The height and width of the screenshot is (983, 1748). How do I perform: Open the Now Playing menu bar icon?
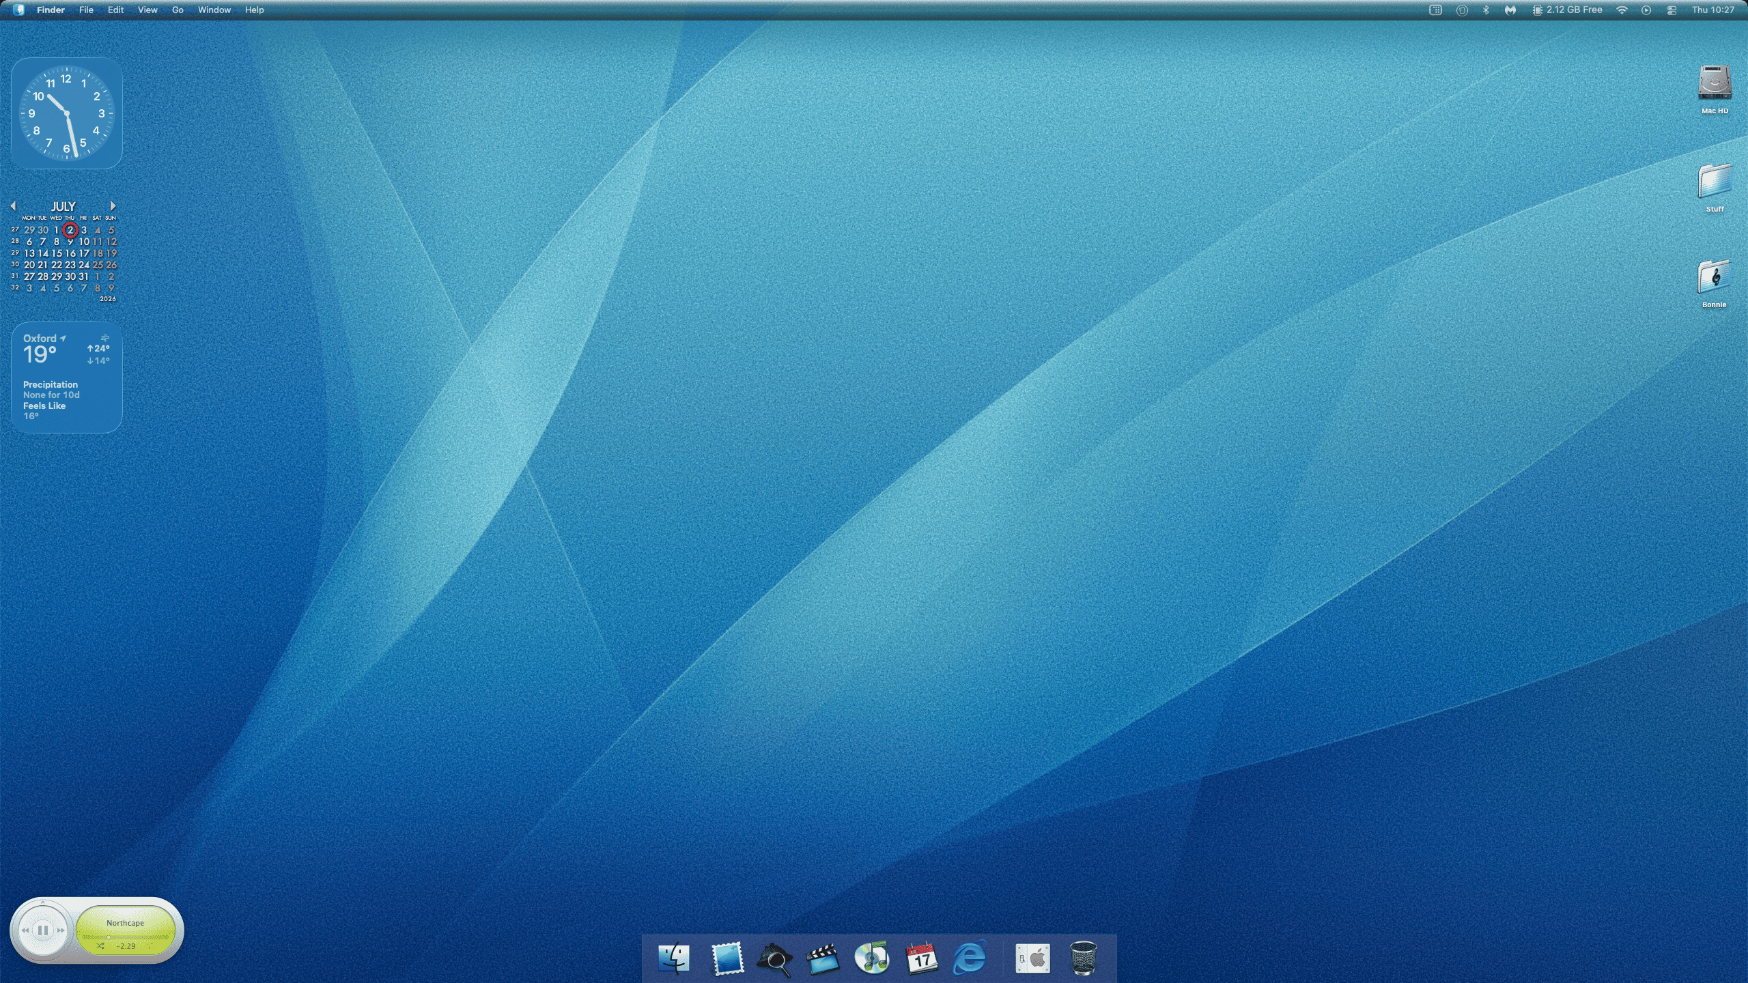click(1646, 10)
